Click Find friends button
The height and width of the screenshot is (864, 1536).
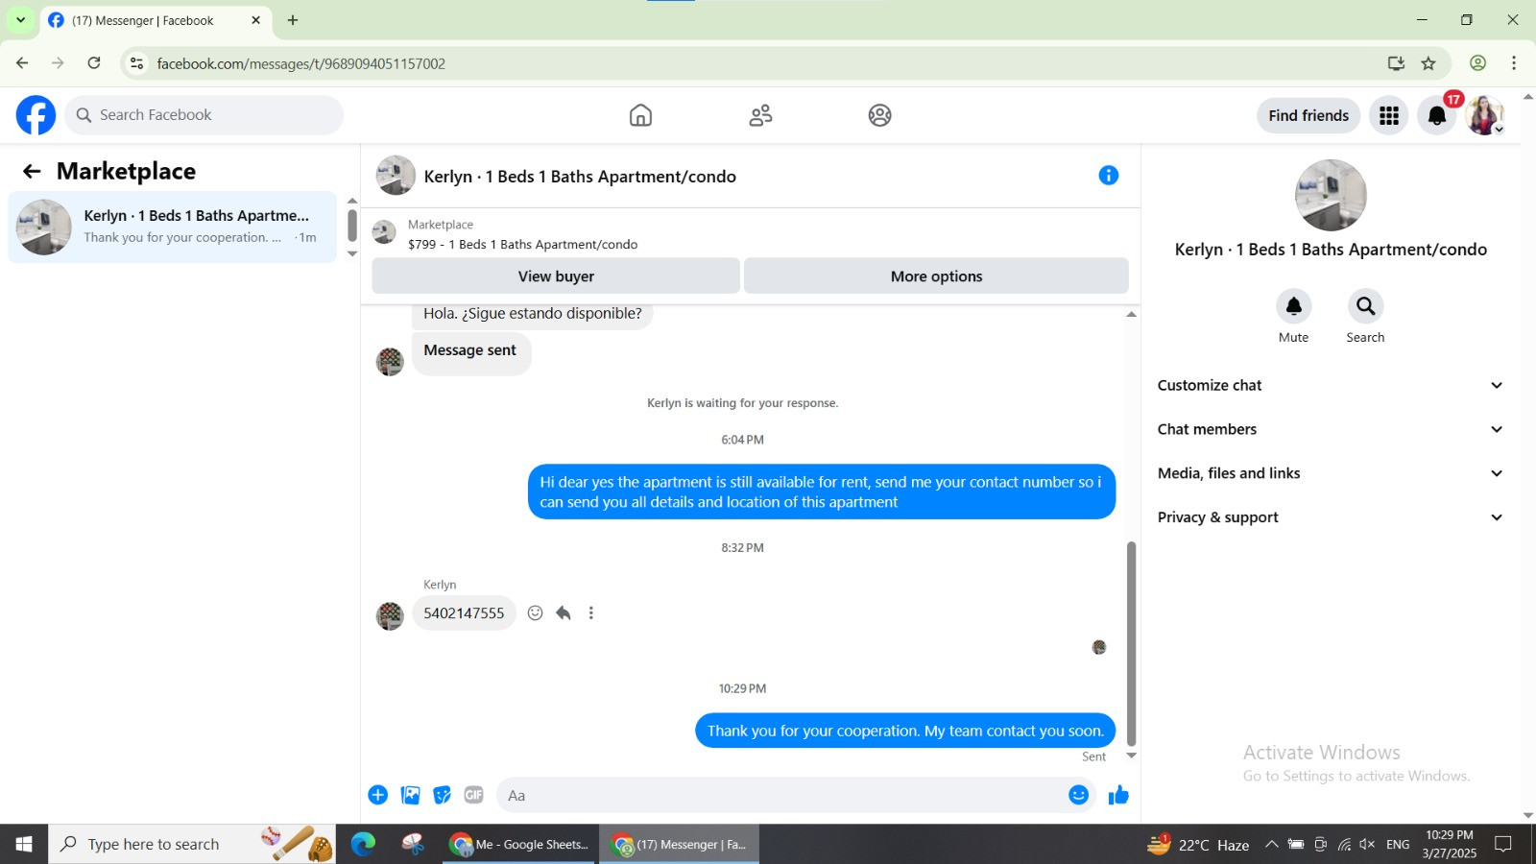click(1308, 116)
